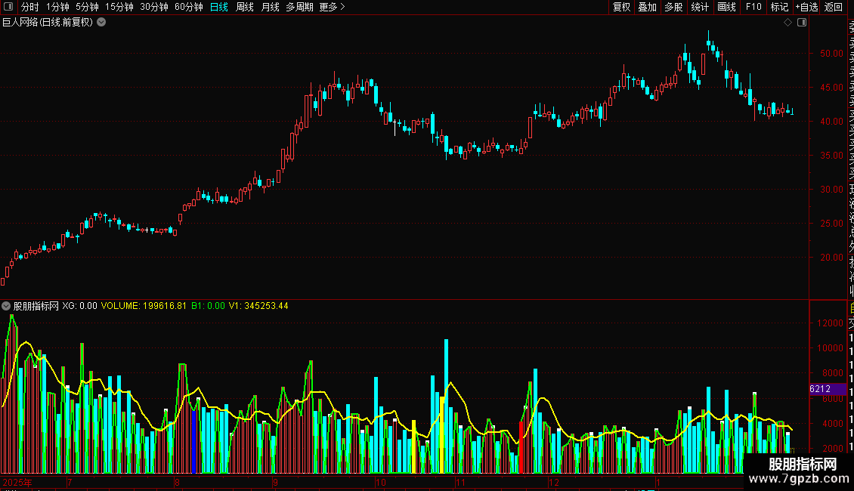Click month 9 marker on time axis
Viewport: 854px width, 491px height.
pyautogui.click(x=275, y=482)
